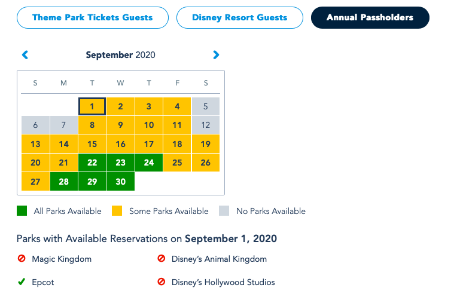Select the Annual Passholders tab
The height and width of the screenshot is (303, 460).
(370, 18)
